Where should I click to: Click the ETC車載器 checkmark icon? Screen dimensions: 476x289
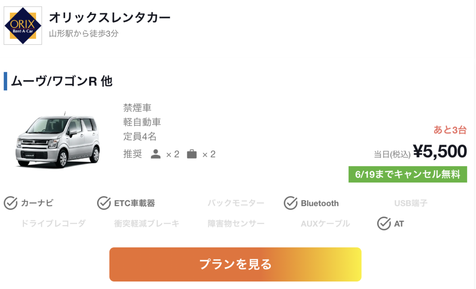click(104, 203)
